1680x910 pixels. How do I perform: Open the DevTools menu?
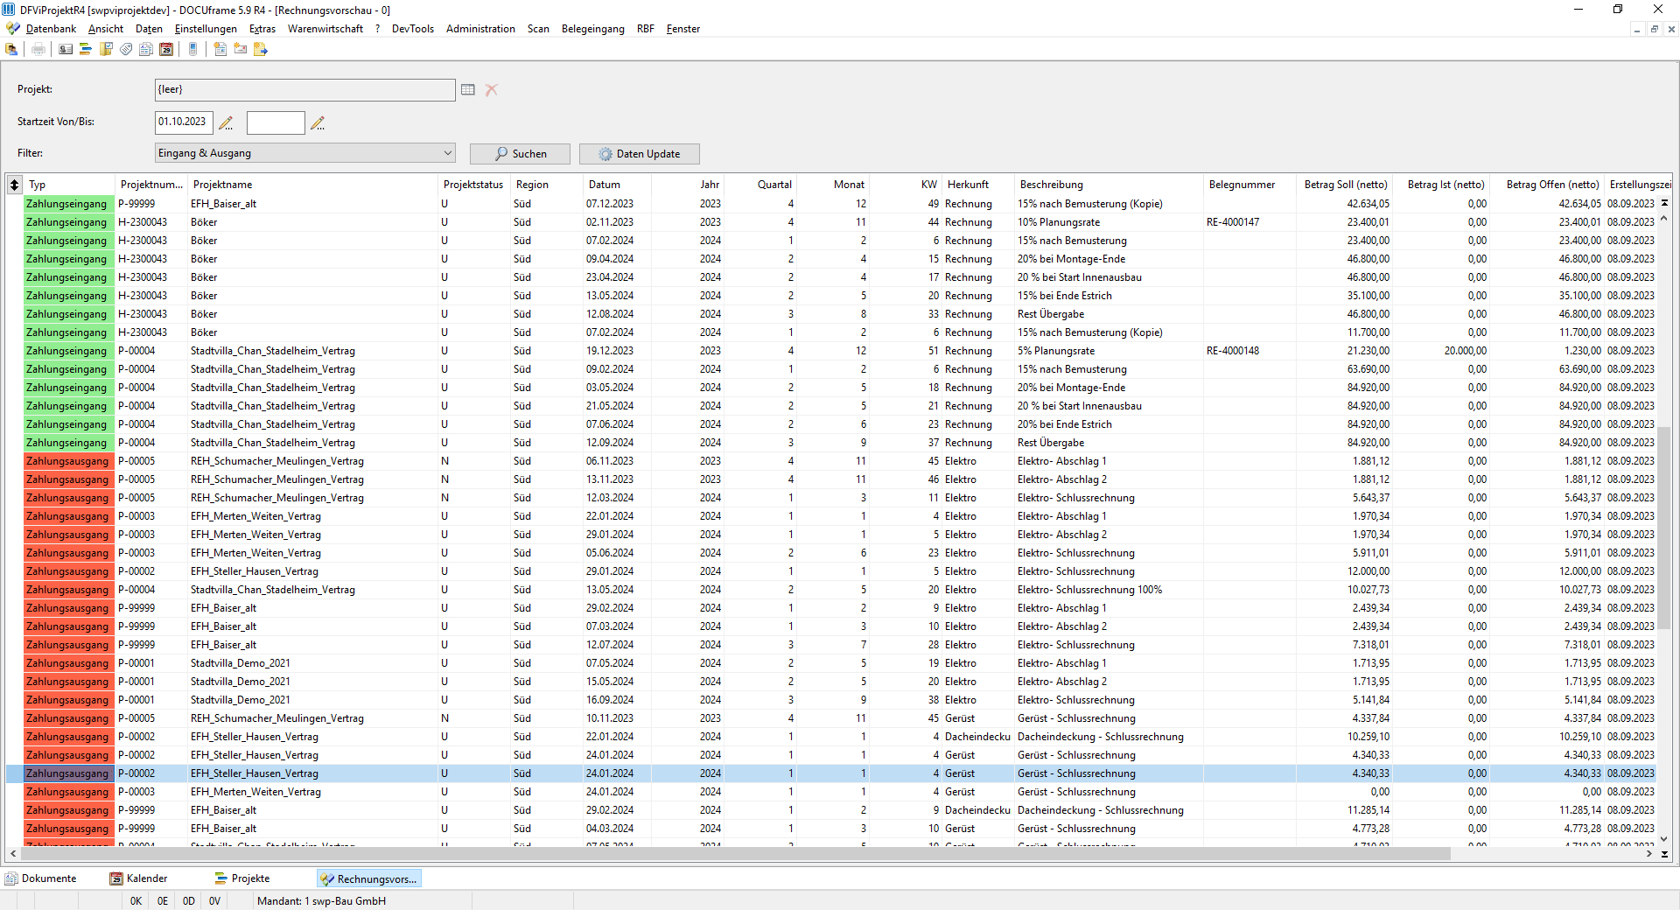point(413,29)
